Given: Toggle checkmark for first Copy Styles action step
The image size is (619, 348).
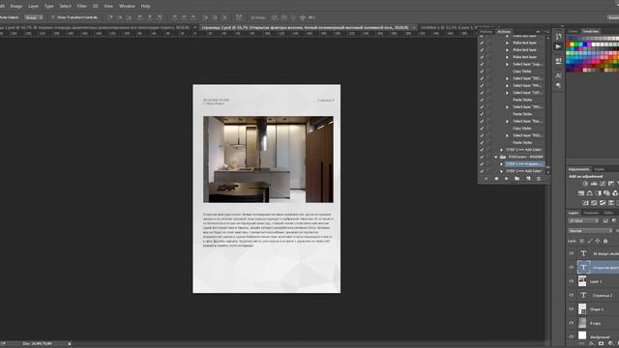Looking at the screenshot, I should [x=482, y=71].
